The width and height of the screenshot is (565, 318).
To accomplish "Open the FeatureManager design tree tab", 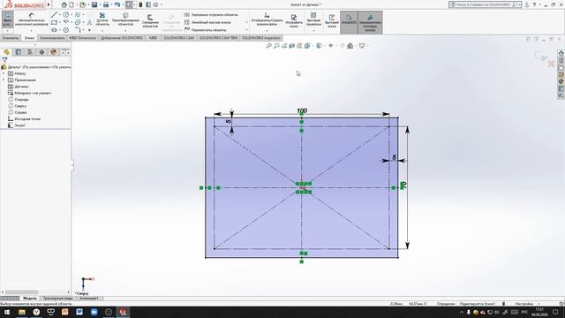I will click(6, 52).
